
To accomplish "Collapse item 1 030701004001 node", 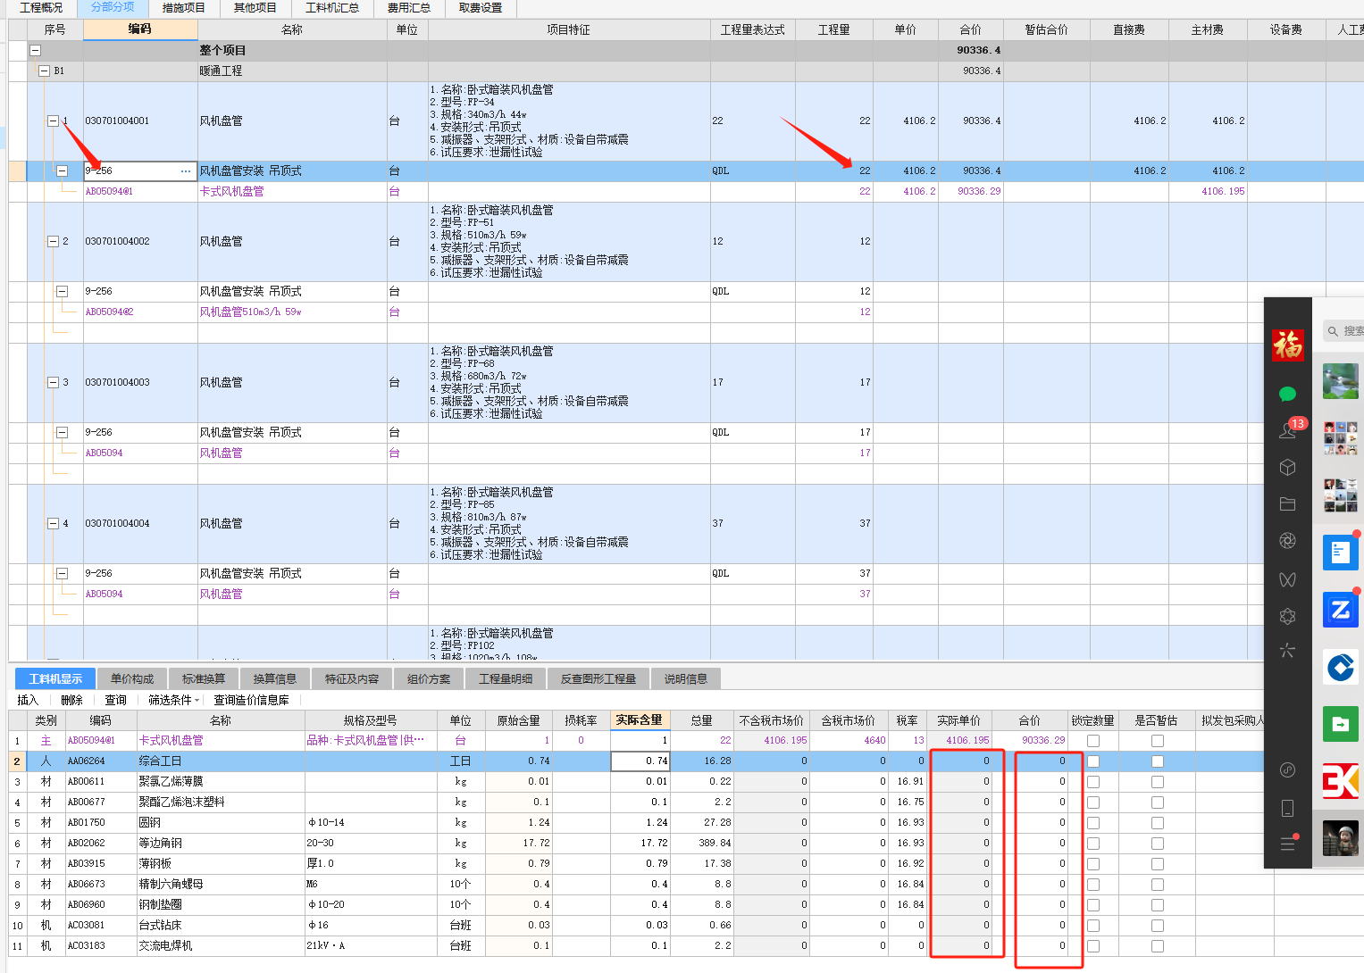I will tap(53, 121).
